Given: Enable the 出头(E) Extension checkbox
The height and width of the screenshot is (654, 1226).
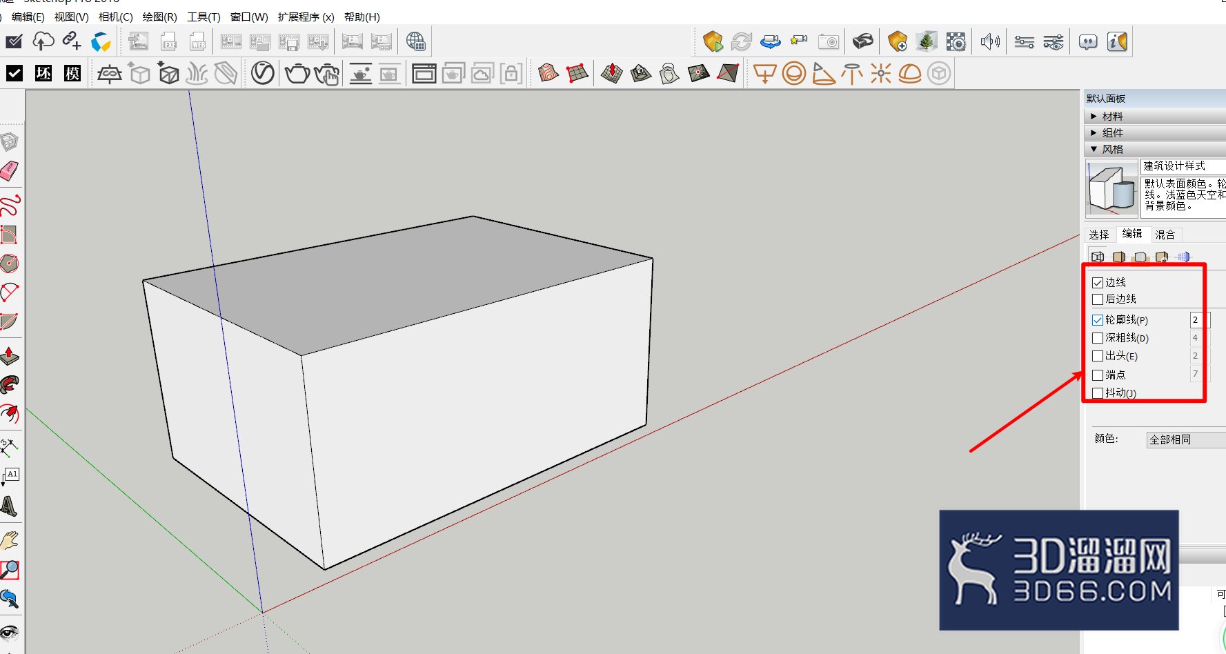Looking at the screenshot, I should click(x=1098, y=356).
